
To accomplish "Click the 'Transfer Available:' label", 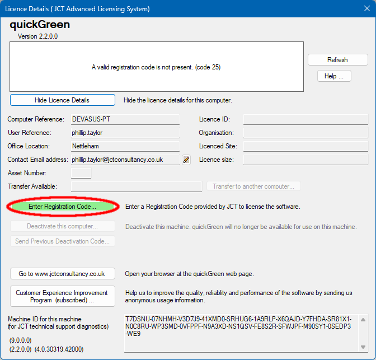I will (32, 186).
